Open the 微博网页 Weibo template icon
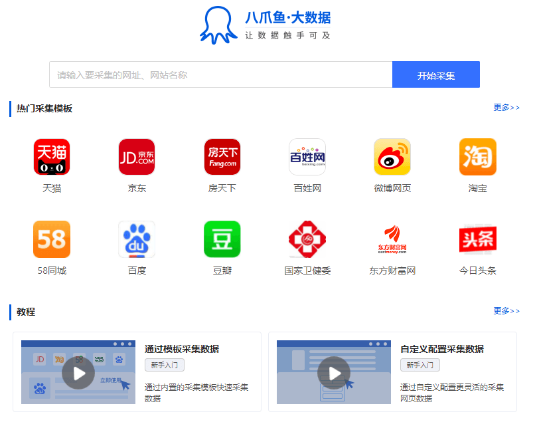The width and height of the screenshot is (535, 436). [x=392, y=157]
